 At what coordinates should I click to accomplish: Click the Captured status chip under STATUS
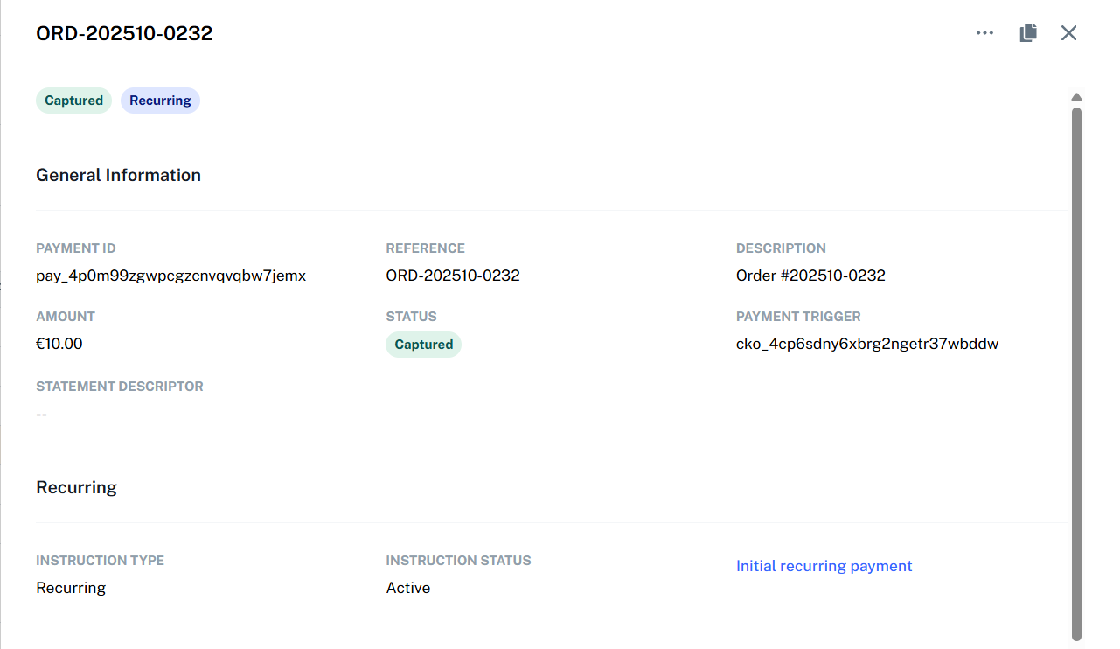coord(423,344)
